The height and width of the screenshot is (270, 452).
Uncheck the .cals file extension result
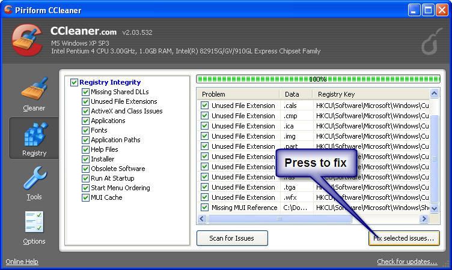coord(205,106)
